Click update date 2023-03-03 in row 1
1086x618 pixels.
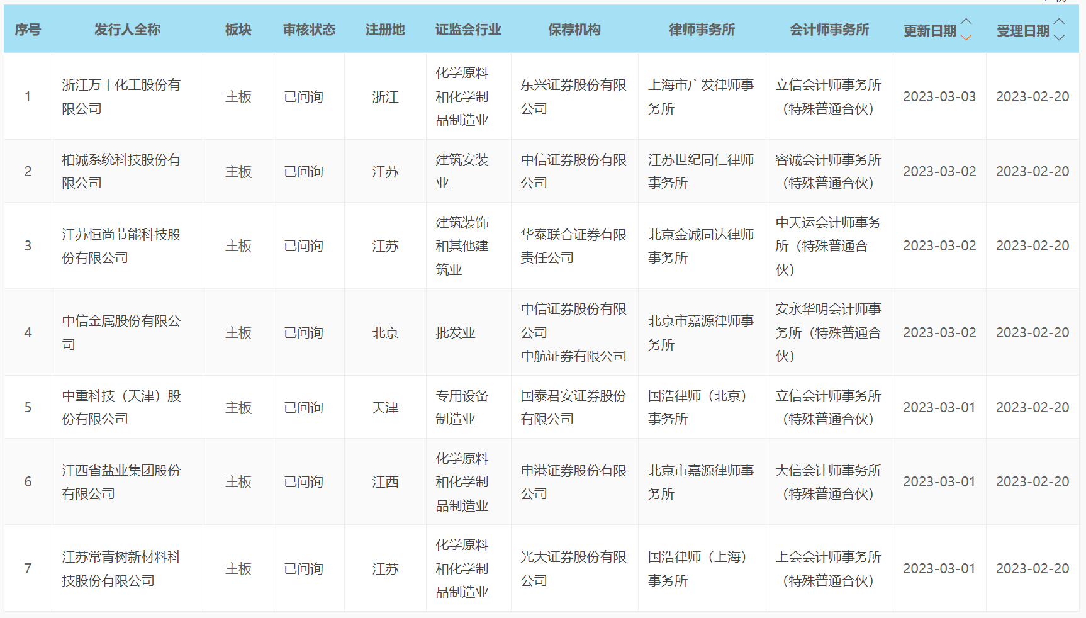click(x=939, y=96)
